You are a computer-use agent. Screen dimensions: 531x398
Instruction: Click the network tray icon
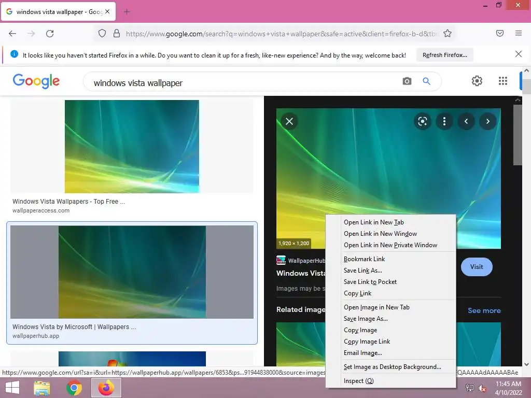tap(470, 388)
